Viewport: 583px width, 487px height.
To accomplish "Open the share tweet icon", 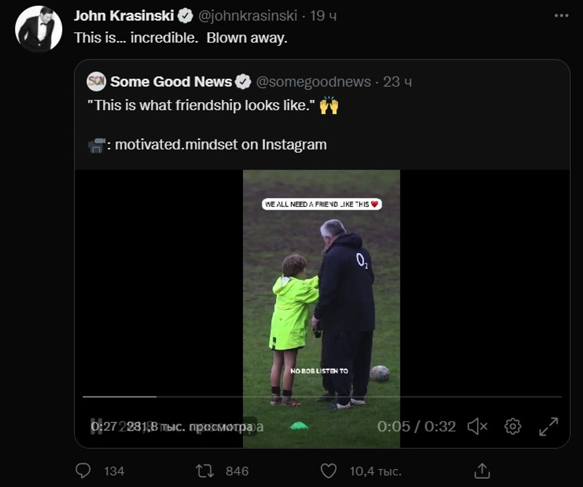I will 482,471.
